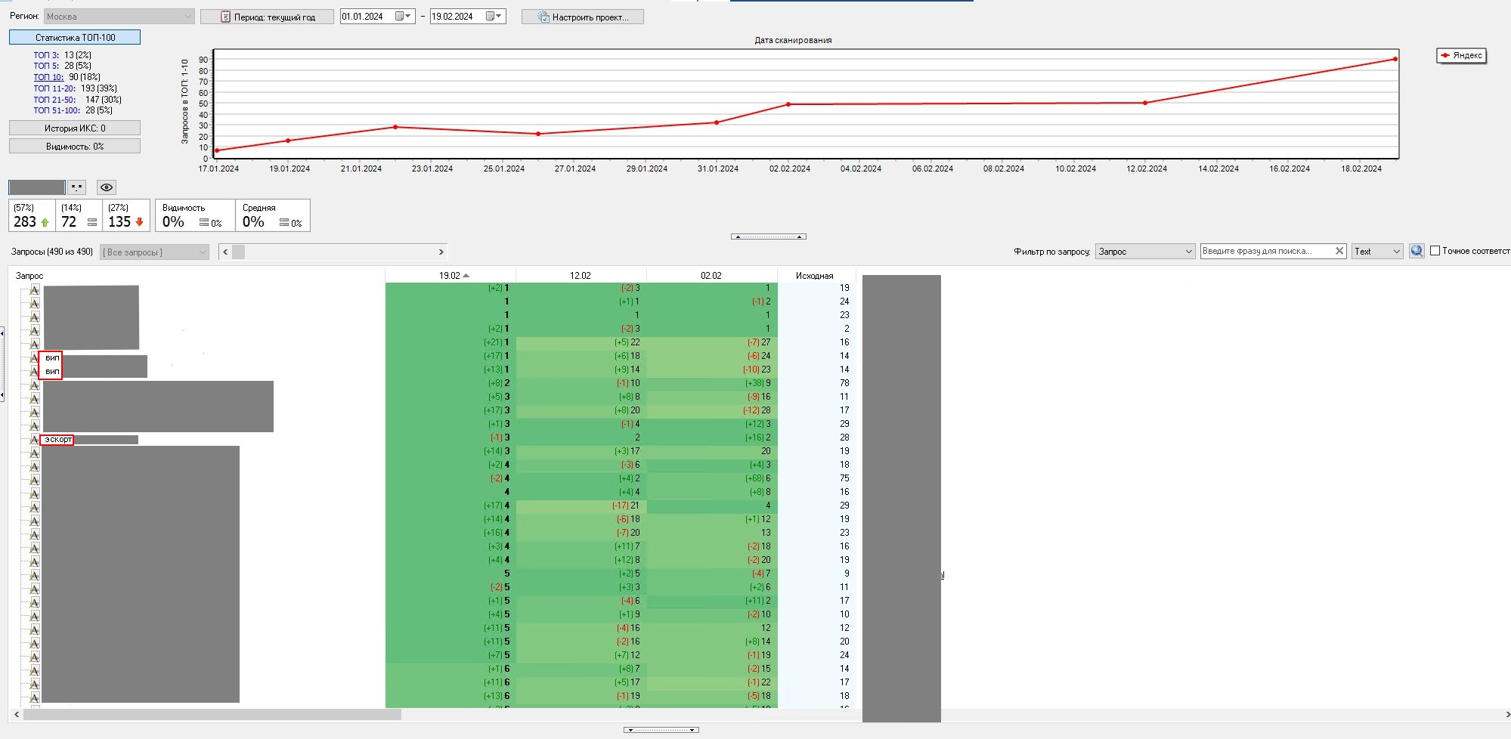Open the "Все запросы" group dropdown
Viewport: 1511px width, 739px height.
coord(155,252)
